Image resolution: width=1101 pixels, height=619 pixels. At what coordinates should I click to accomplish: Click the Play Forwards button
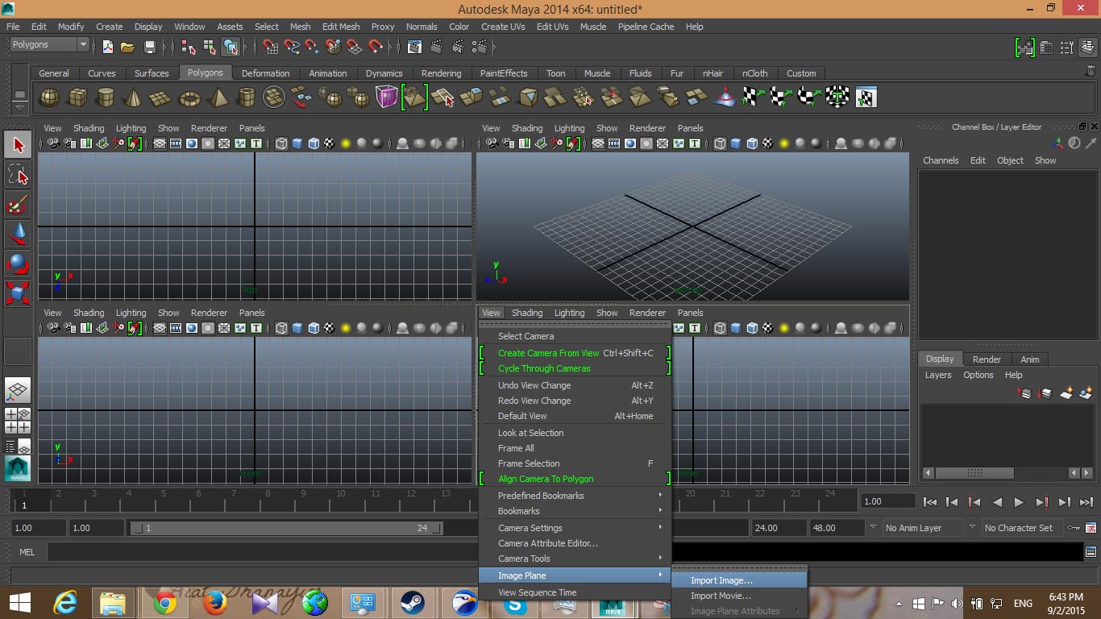click(1020, 502)
